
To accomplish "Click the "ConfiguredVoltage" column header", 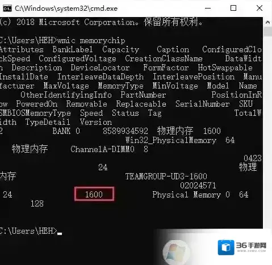I will [x=77, y=58].
